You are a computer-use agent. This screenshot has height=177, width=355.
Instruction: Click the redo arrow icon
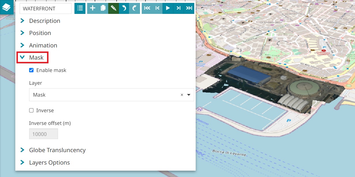point(134,8)
